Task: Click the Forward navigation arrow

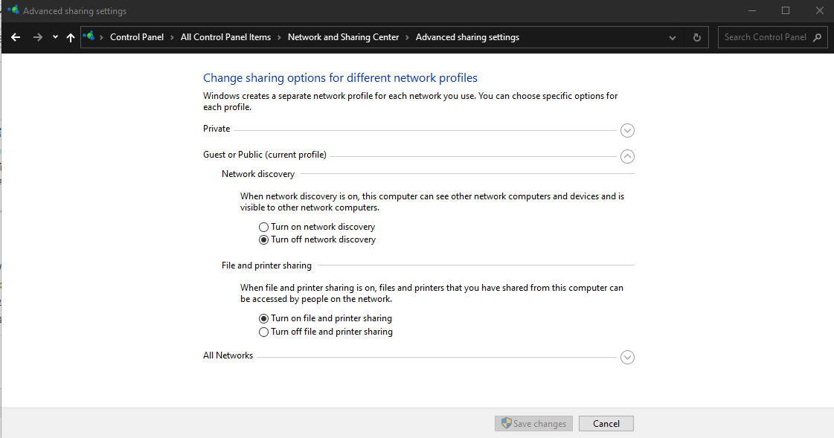Action: click(x=38, y=37)
